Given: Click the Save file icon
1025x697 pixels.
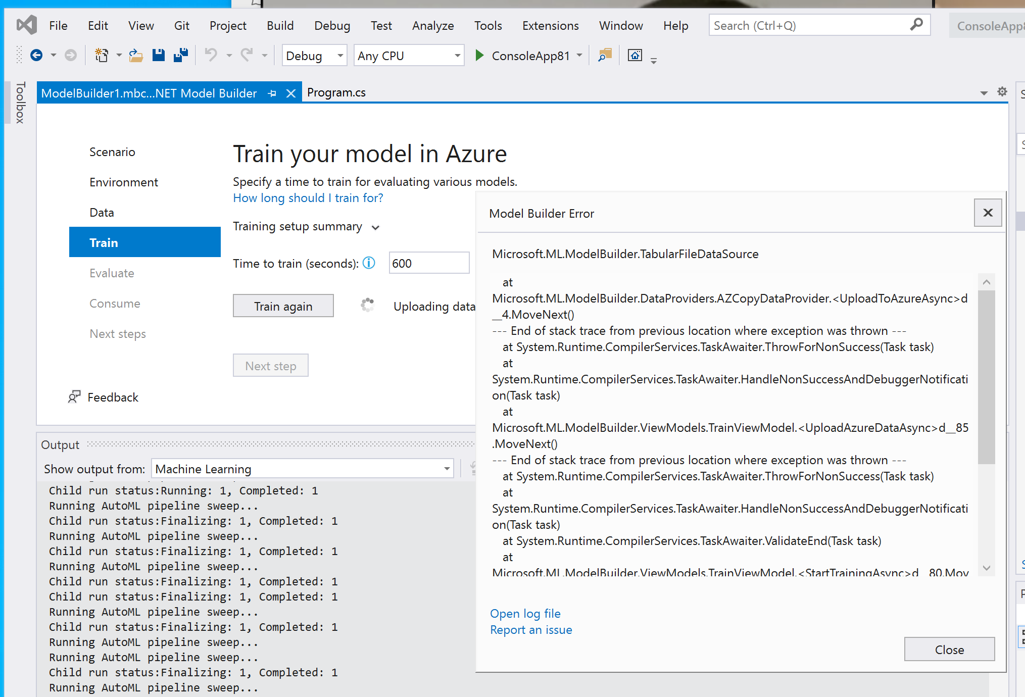Looking at the screenshot, I should [158, 55].
